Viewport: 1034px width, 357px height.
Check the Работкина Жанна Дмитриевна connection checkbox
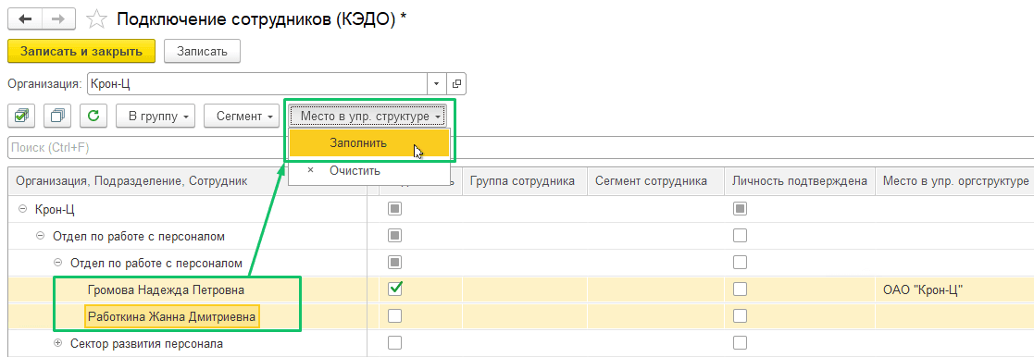tap(395, 316)
